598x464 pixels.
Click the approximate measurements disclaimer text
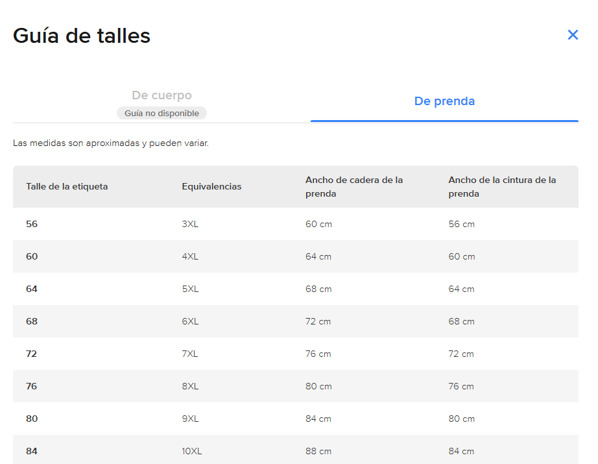coord(111,143)
